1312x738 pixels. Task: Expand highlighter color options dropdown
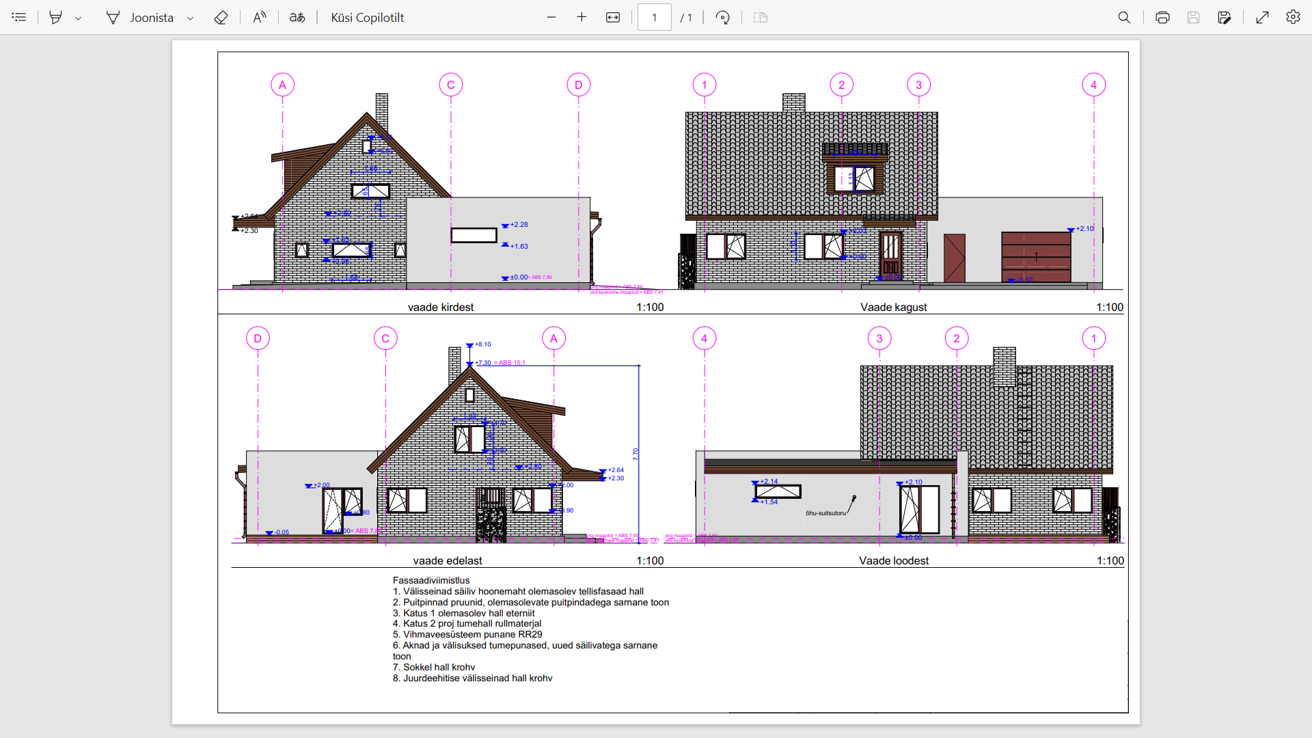tap(79, 18)
